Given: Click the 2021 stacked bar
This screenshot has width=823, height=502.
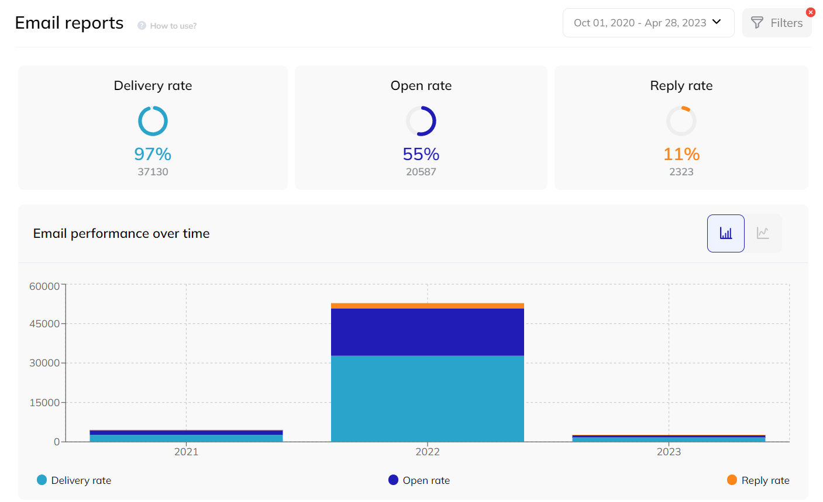Looking at the screenshot, I should pyautogui.click(x=186, y=436).
